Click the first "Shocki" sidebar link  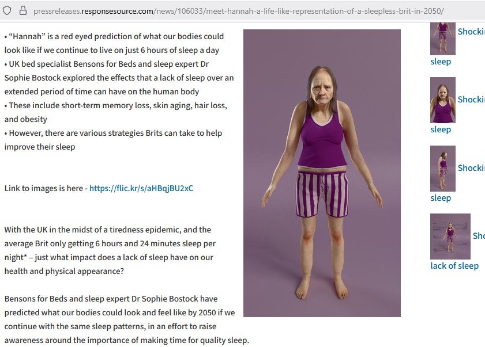(471, 32)
